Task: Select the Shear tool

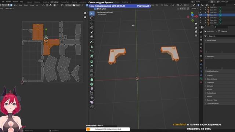Action: pos(92,102)
